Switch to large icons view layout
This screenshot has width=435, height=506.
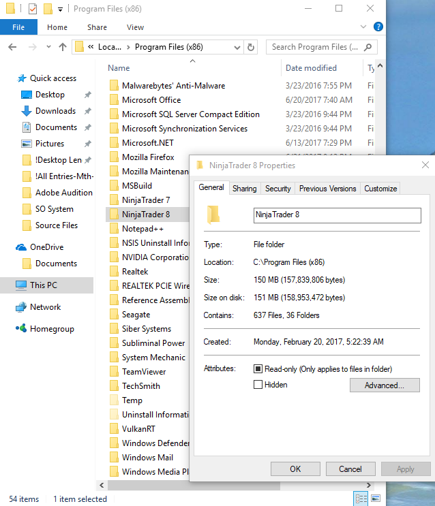point(376,499)
